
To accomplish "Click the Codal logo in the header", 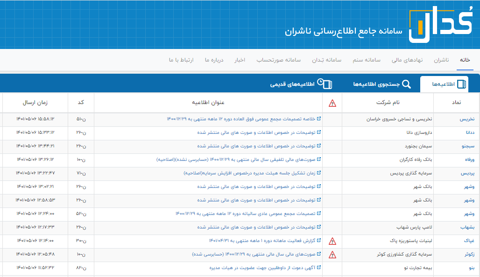I will point(440,24).
